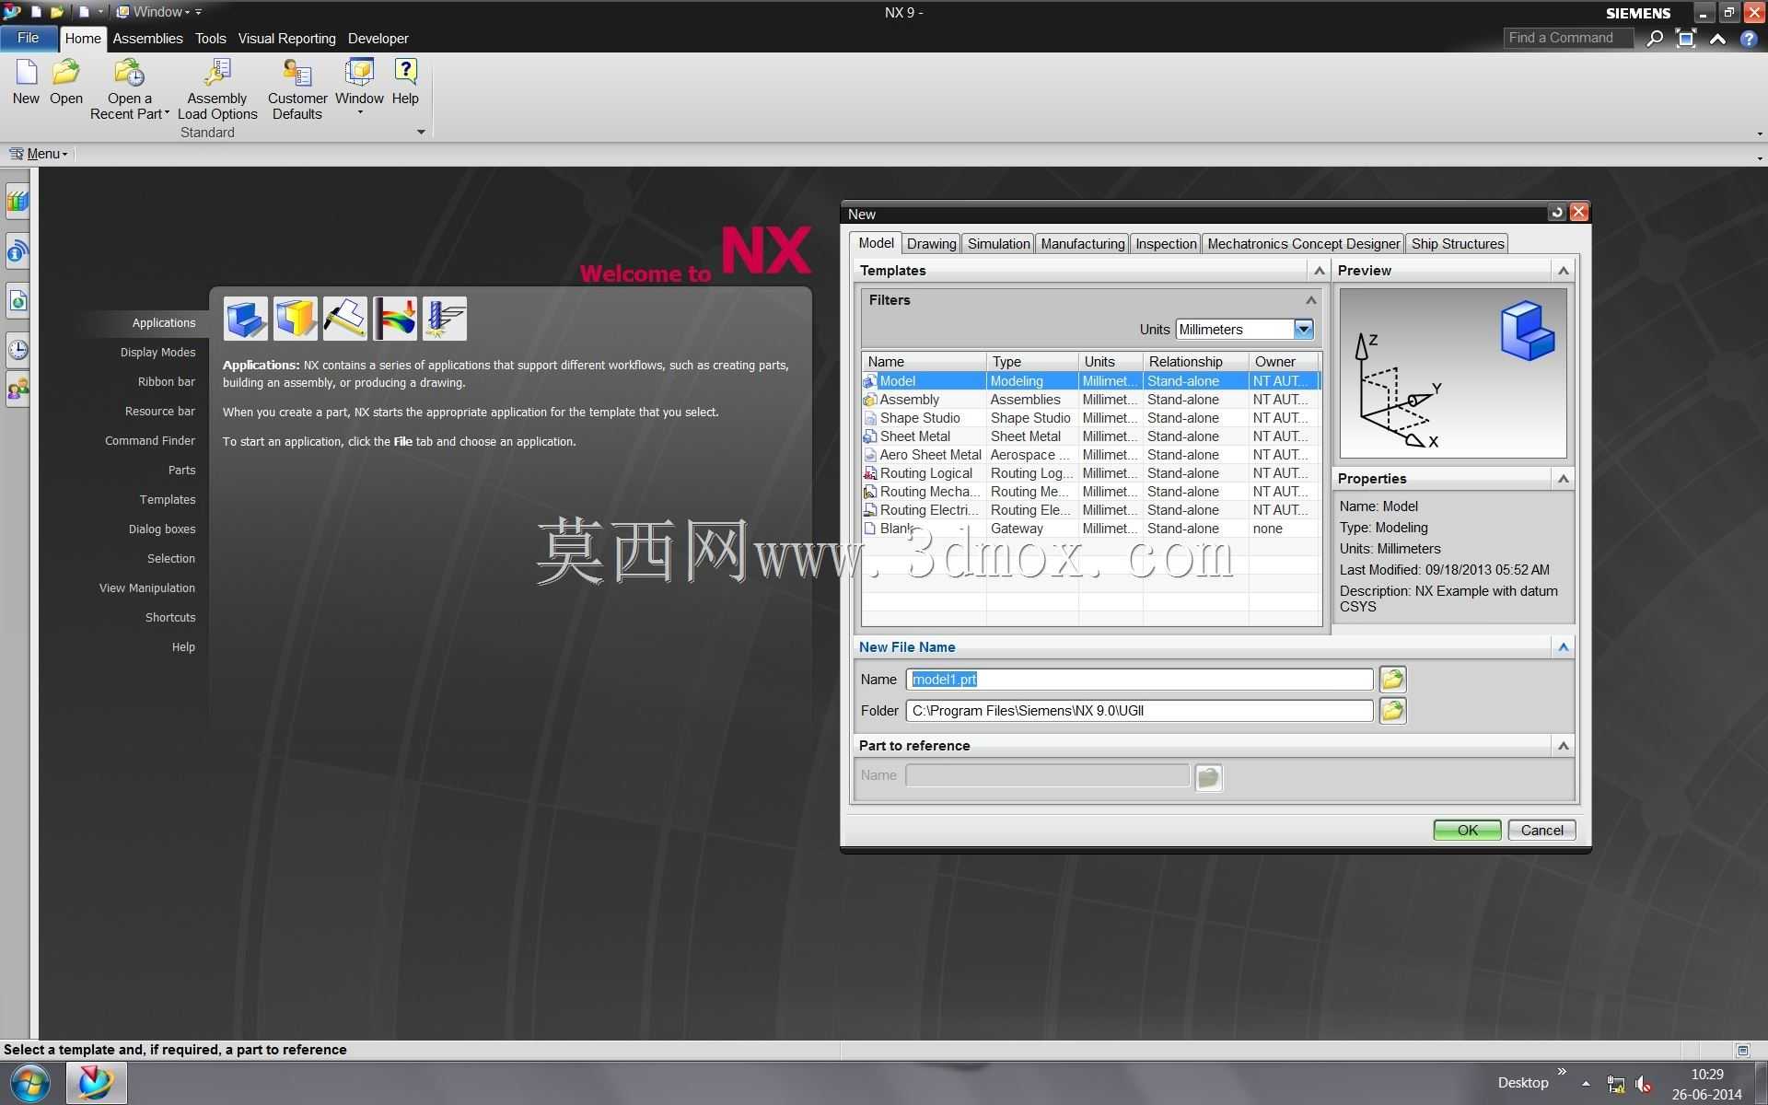The image size is (1768, 1105).
Task: Click the NX taskbar application icon
Action: (x=96, y=1083)
